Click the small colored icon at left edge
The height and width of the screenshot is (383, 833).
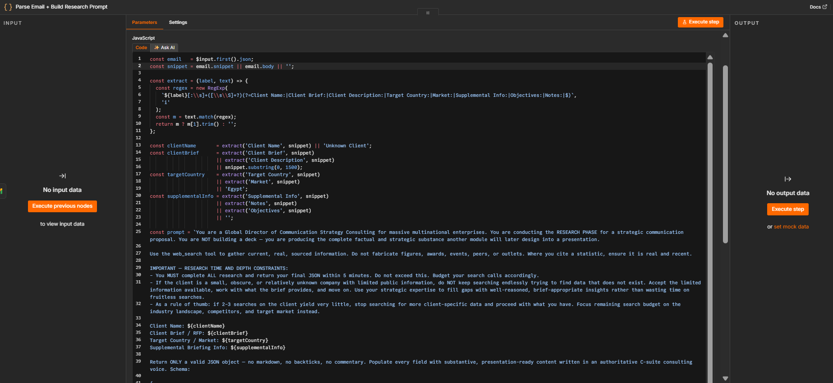tap(2, 191)
